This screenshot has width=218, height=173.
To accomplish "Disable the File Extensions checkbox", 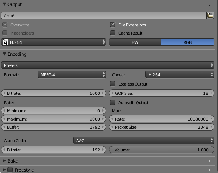I will (113, 25).
